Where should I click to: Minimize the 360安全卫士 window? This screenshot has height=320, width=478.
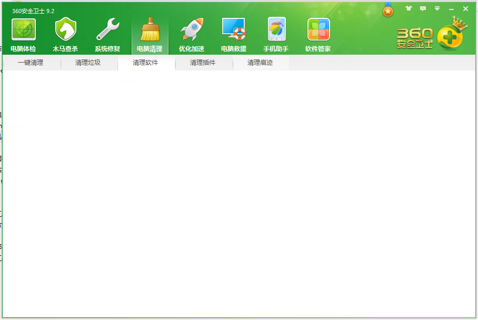click(451, 9)
